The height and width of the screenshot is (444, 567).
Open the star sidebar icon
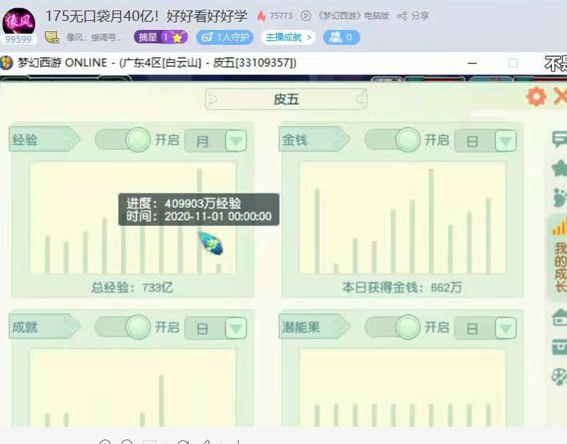point(560,167)
